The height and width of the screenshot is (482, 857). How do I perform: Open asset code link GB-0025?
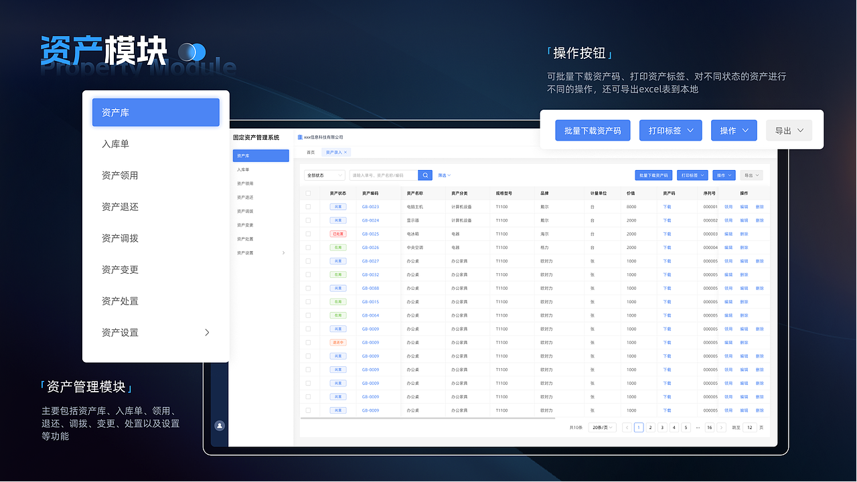point(370,234)
